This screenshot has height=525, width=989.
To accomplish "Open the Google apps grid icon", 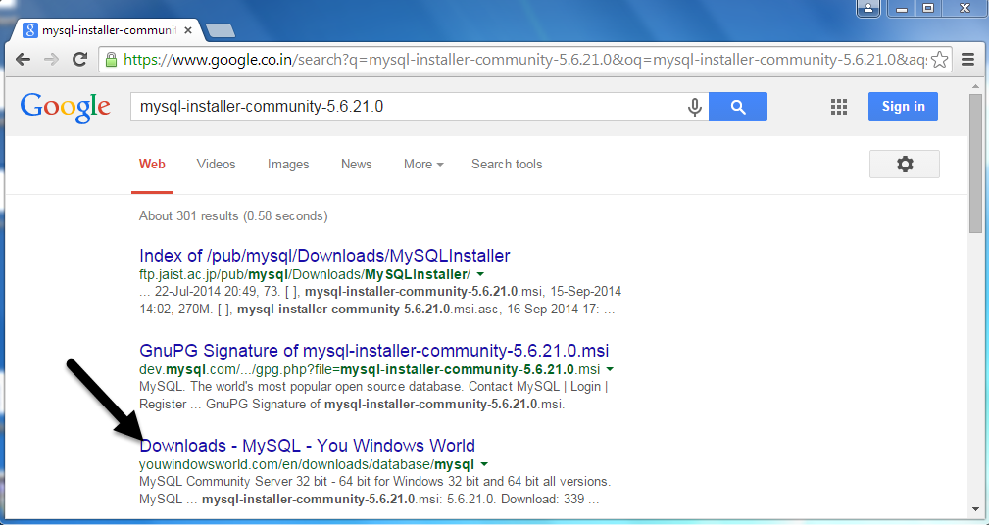I will pos(839,107).
